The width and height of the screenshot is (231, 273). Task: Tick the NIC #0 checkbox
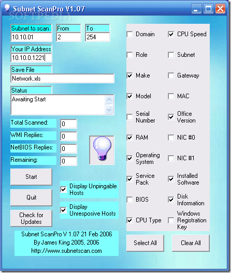point(171,138)
